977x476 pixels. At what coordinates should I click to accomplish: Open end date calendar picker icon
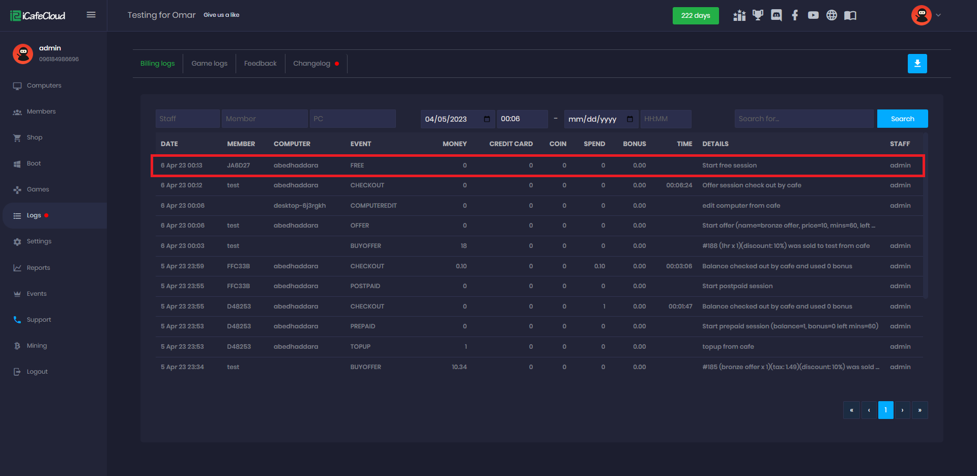[x=630, y=119]
